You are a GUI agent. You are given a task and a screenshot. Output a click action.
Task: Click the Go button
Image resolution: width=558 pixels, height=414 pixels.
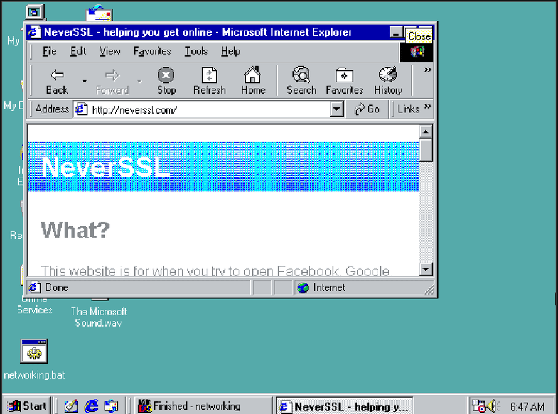pyautogui.click(x=367, y=109)
